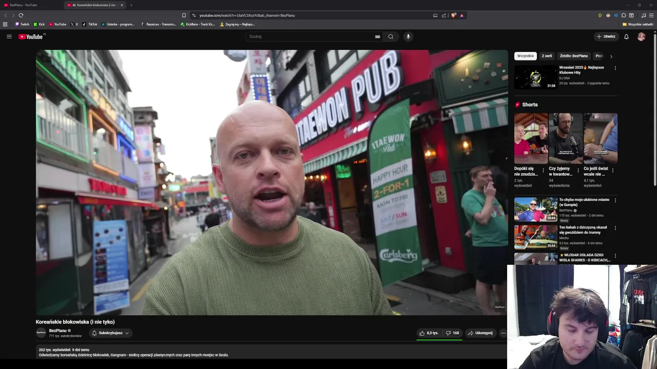Select the Wszystkie filter chip
Image resolution: width=657 pixels, height=369 pixels.
pyautogui.click(x=525, y=56)
